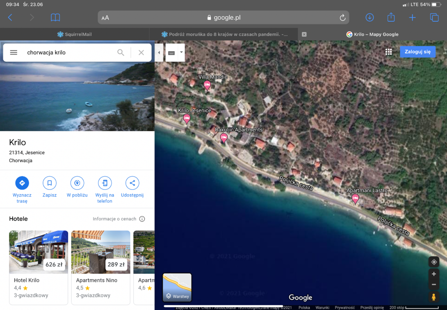Tap Safari's forward arrow
Screen dimensions: 447x310
click(32, 18)
